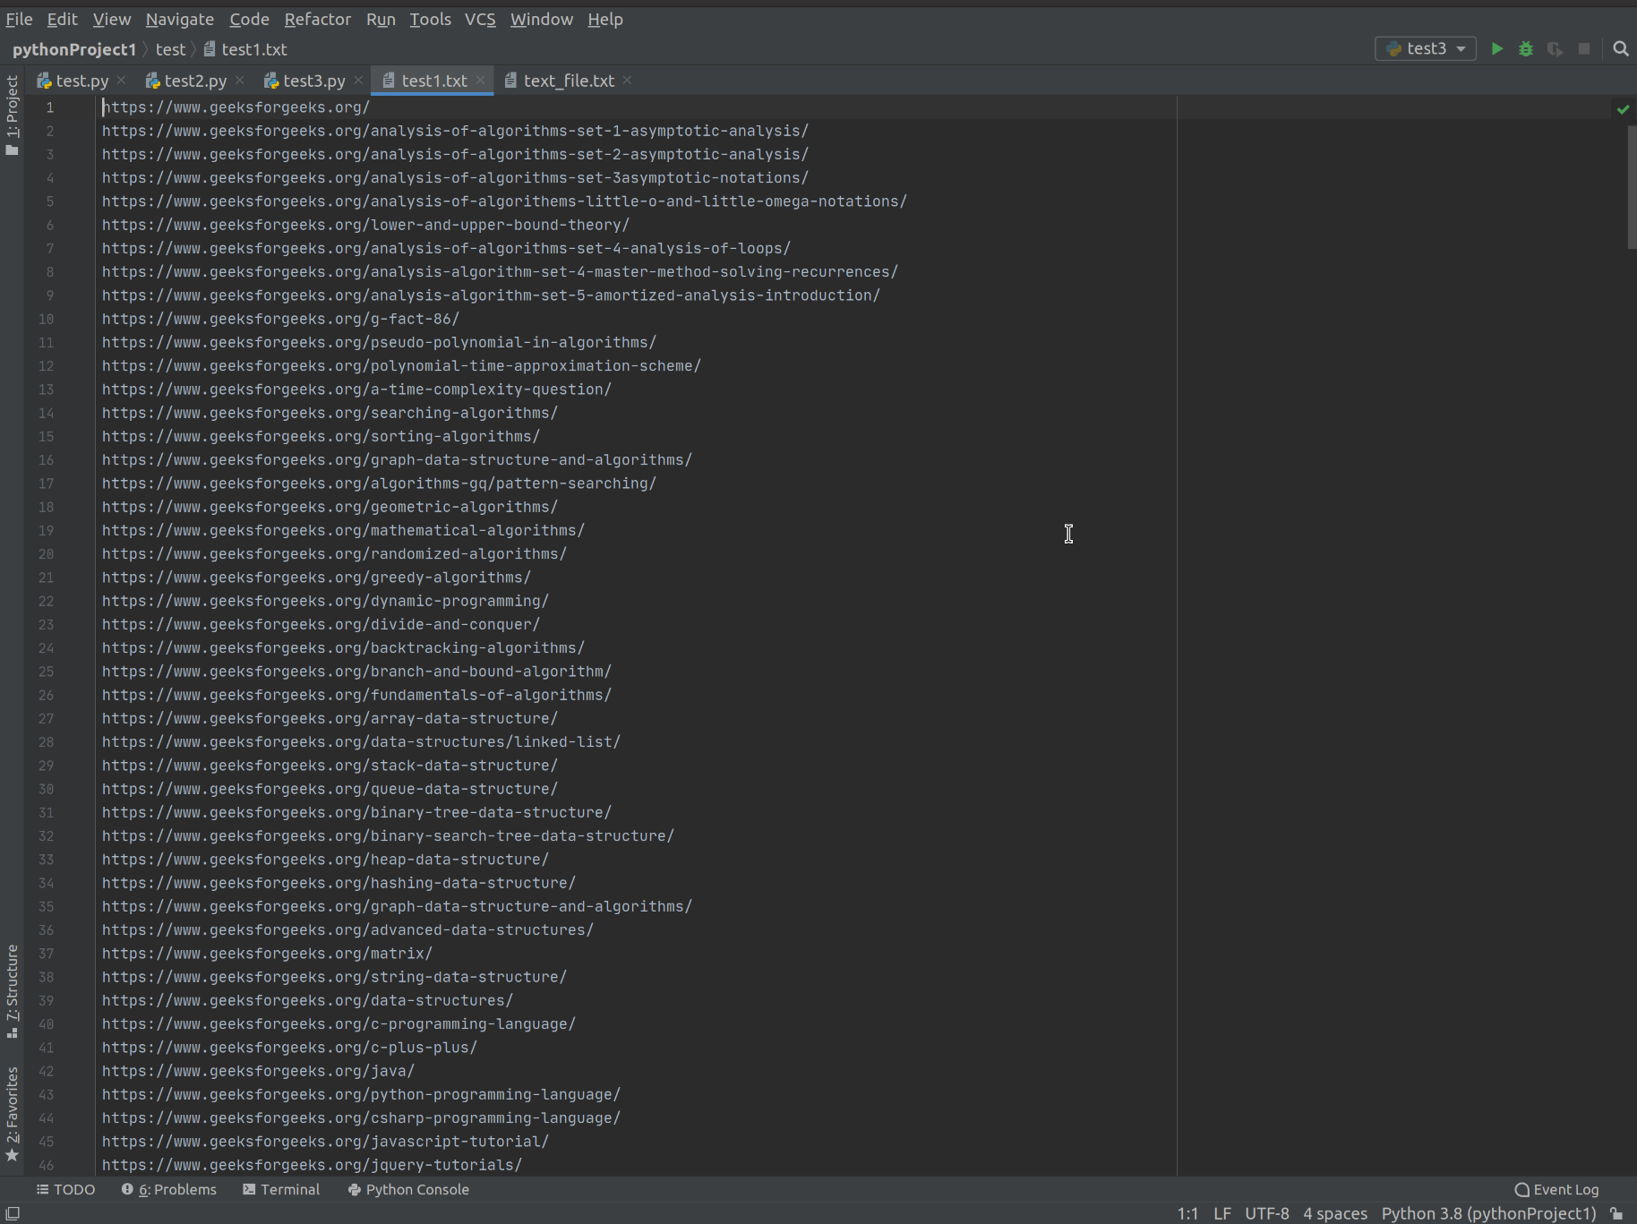1637x1224 pixels.
Task: Click the read-only lock icon in status bar
Action: (x=1616, y=1213)
